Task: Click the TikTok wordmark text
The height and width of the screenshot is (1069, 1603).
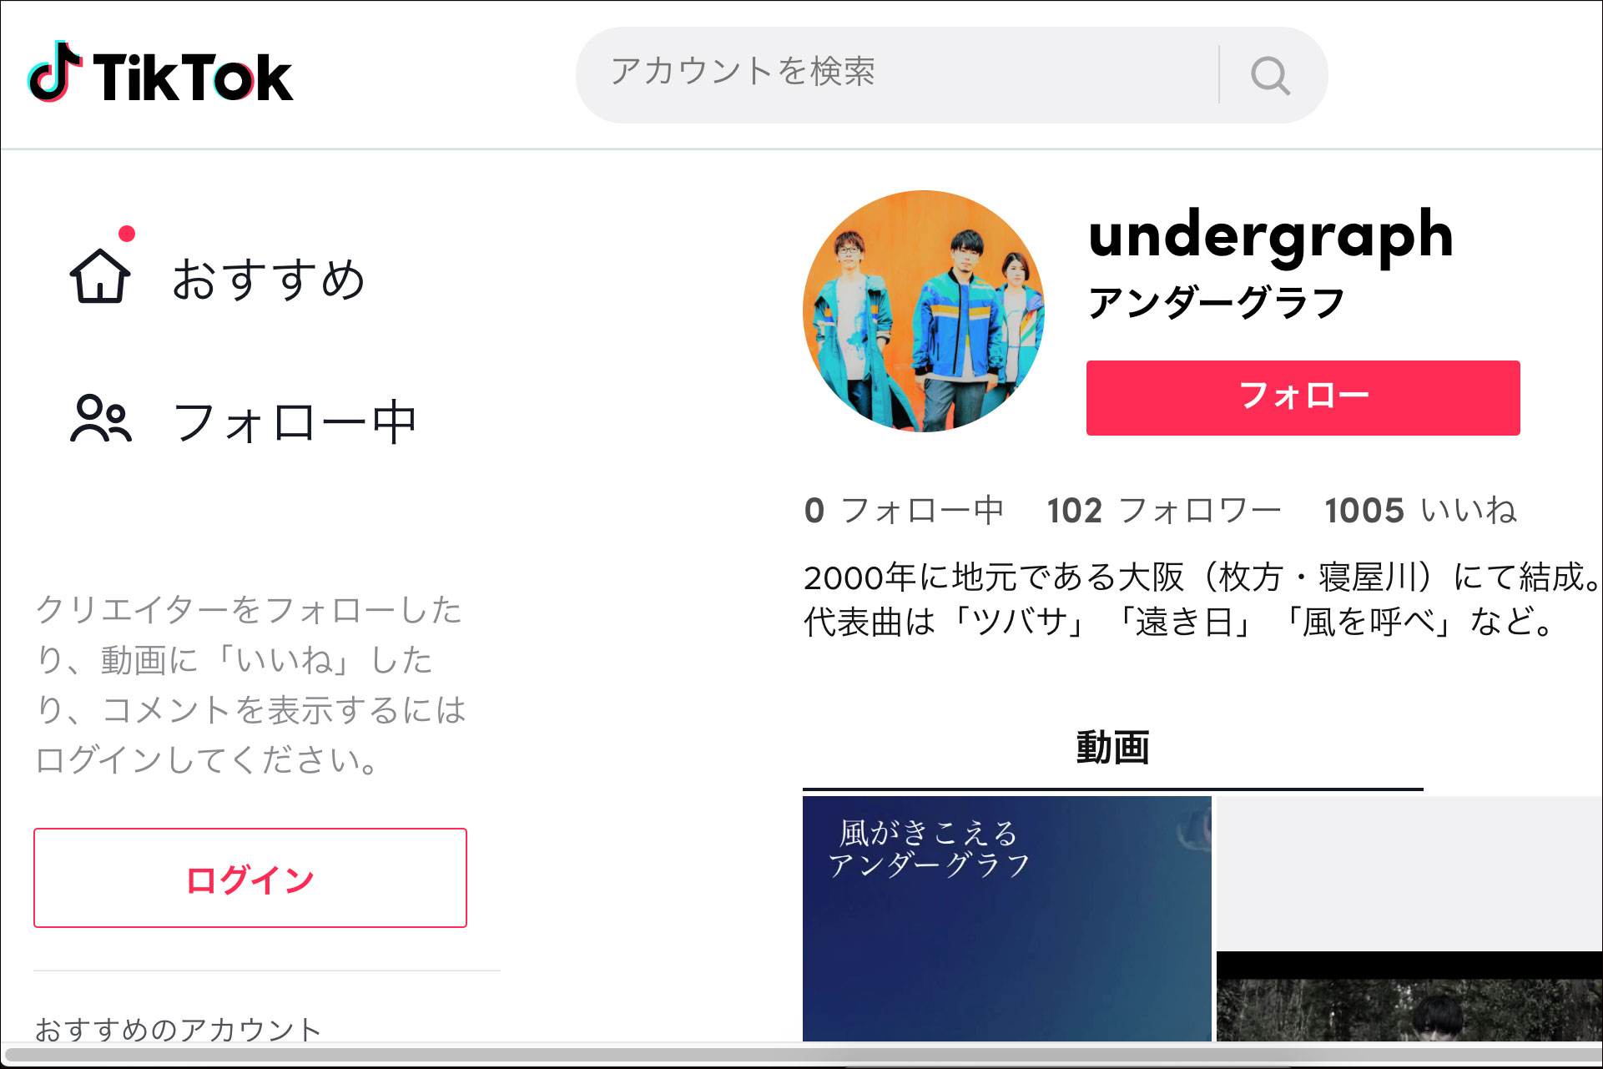Action: 193,78
